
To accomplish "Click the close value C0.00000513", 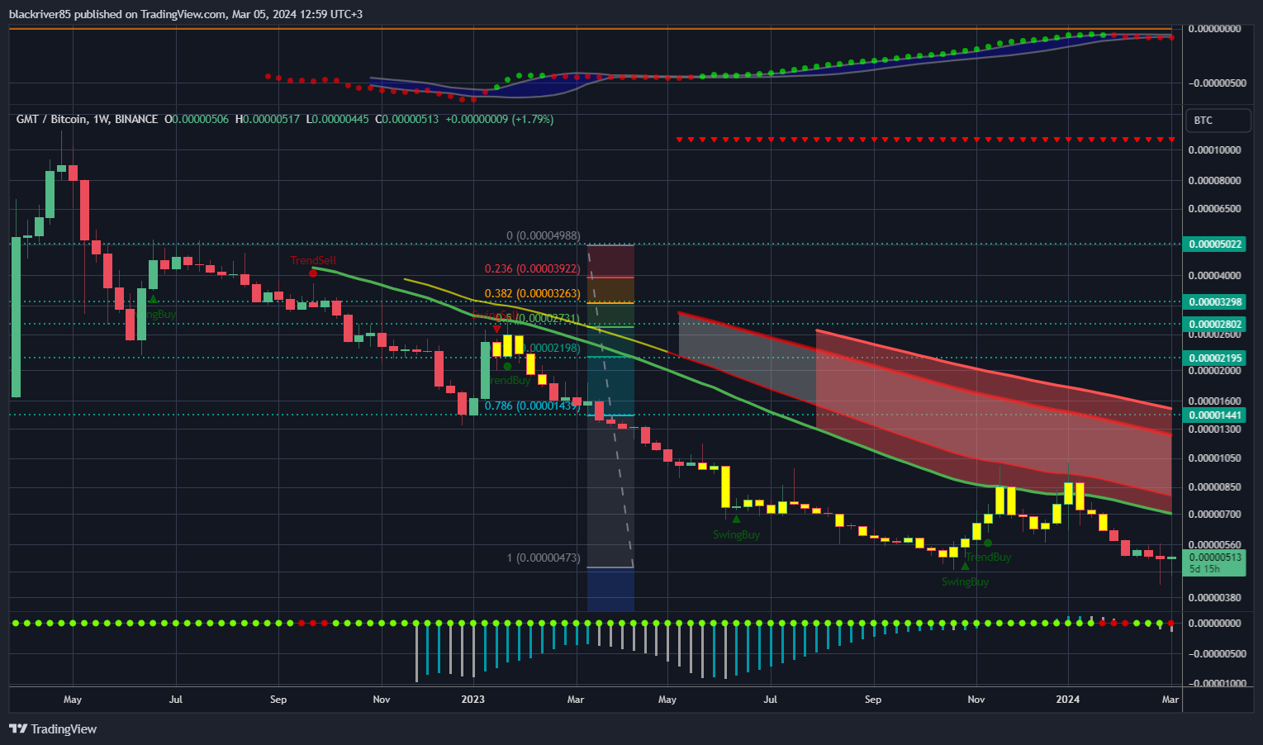I will coord(407,120).
